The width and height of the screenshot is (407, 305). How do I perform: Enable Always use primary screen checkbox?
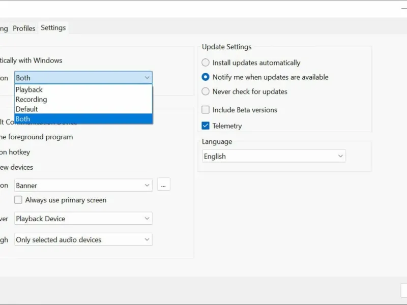pyautogui.click(x=18, y=200)
